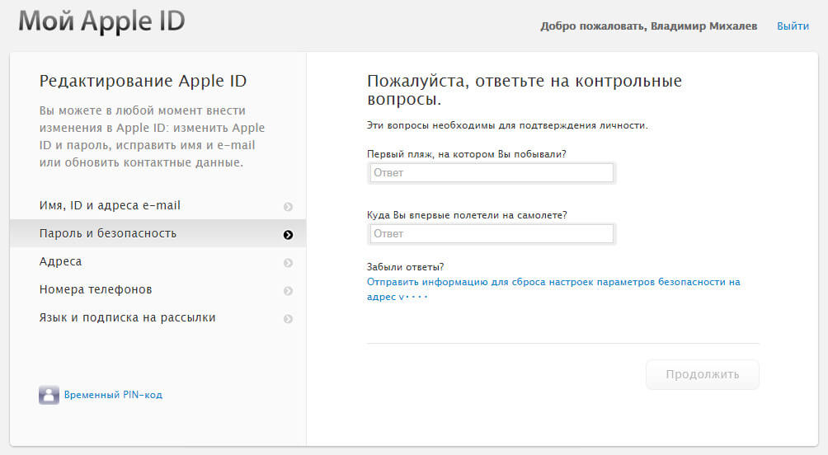This screenshot has width=828, height=455.
Task: Click the arrow icon beside Адреса
Action: [x=288, y=263]
